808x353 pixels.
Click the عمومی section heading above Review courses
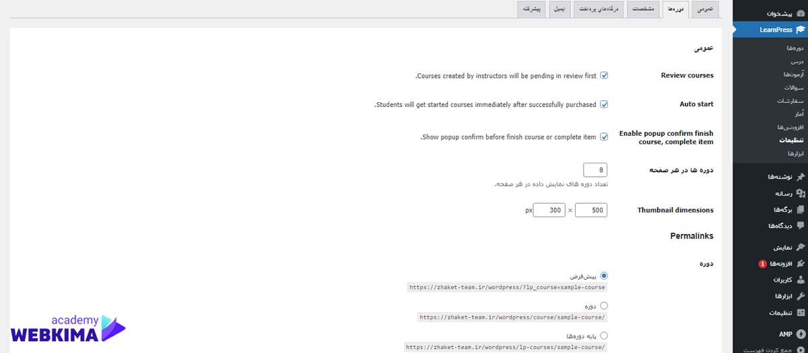704,48
